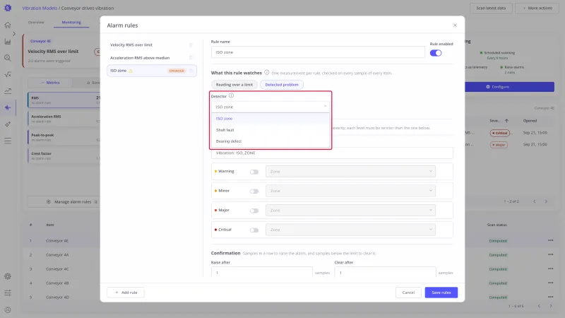Open the Vibration Models breadcrumb link
Screen dimensions: 565x318
click(40, 8)
